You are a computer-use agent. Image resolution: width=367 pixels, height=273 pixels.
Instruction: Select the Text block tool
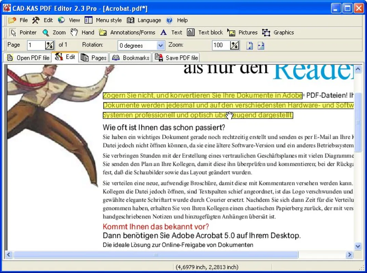coord(205,32)
